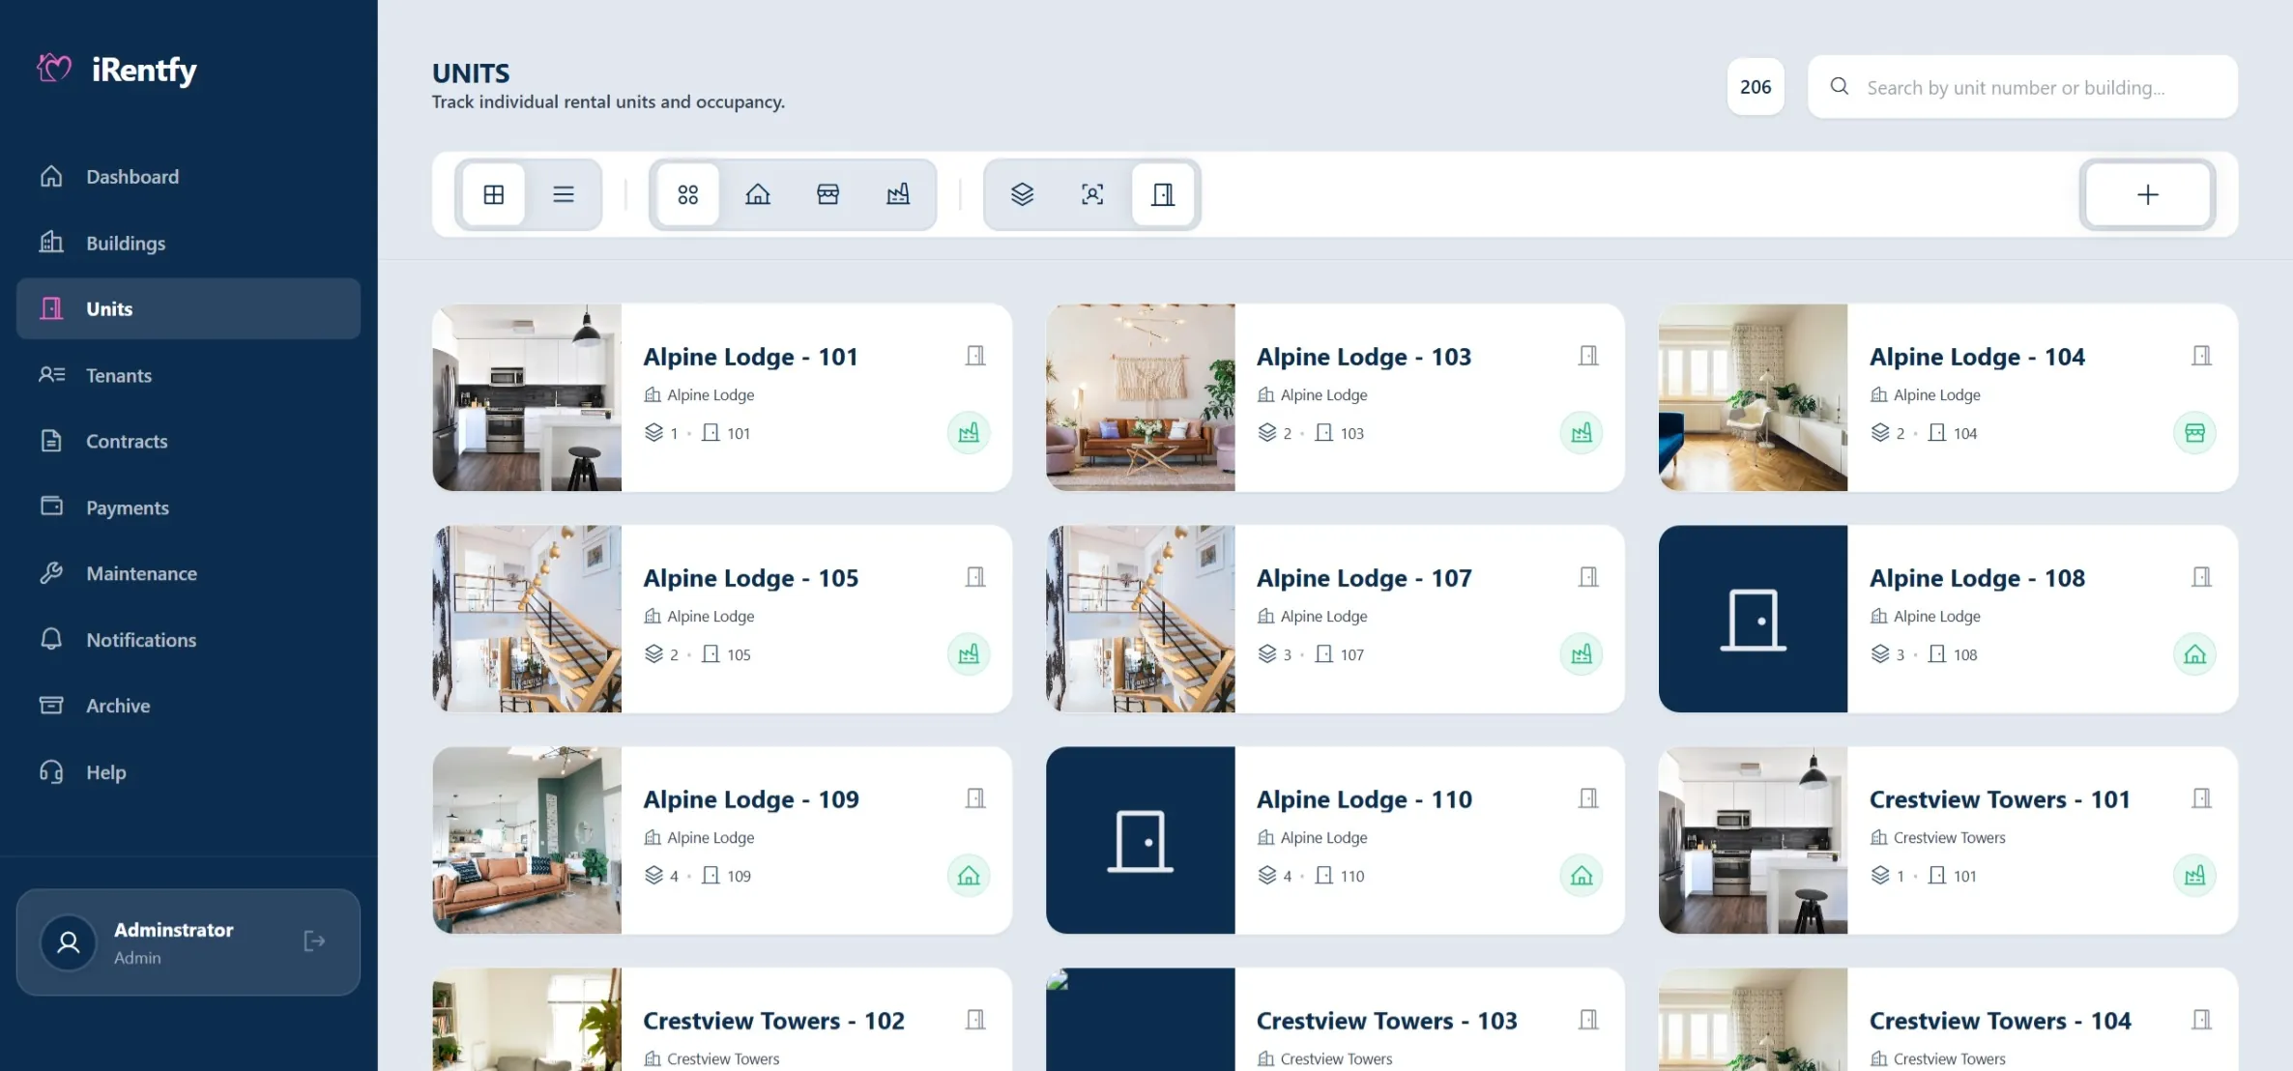
Task: Click door icon on Crestview Towers - 104 card
Action: click(x=2201, y=1020)
